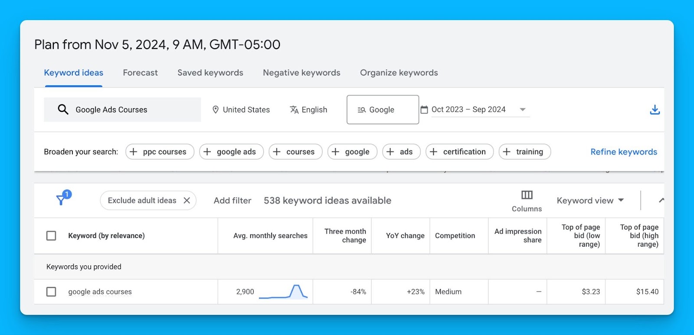
Task: Click the Google Ads Courses search field
Action: click(x=122, y=110)
